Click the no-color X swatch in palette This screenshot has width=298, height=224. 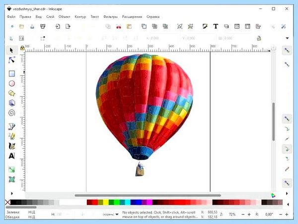[x=7, y=202]
